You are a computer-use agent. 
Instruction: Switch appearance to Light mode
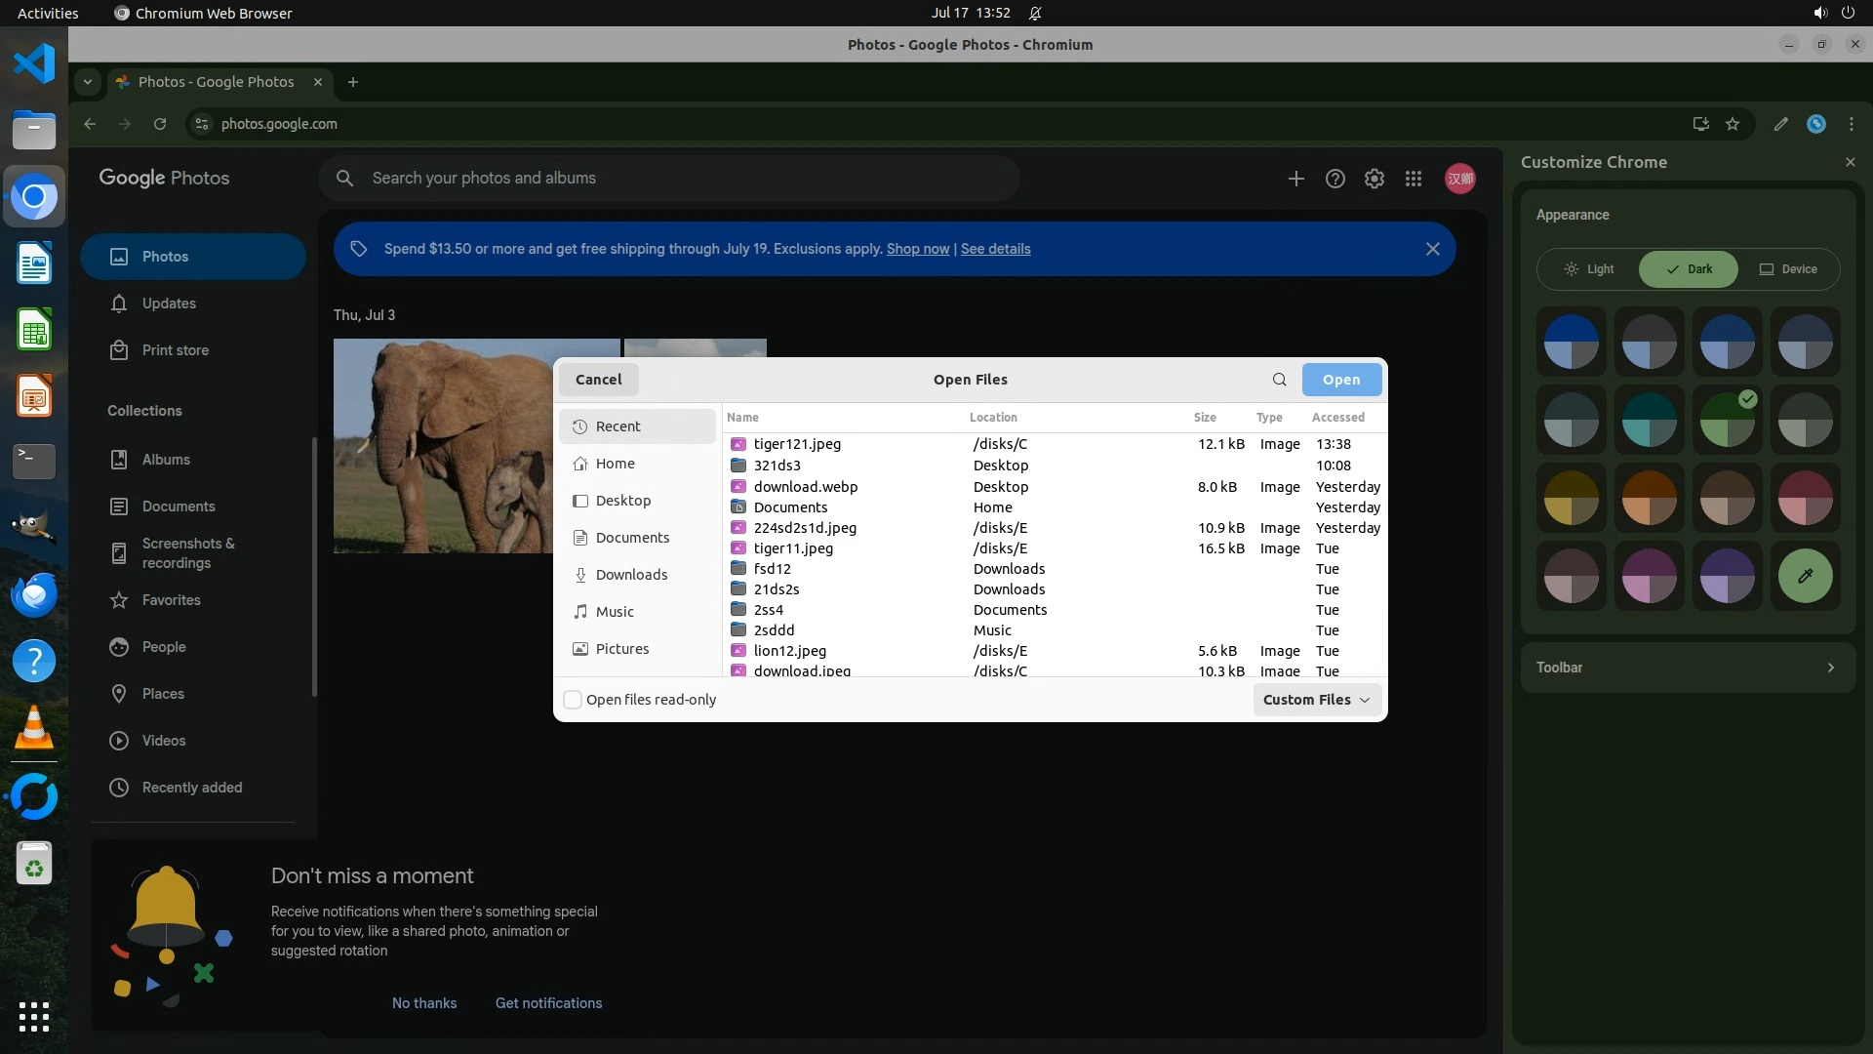click(x=1589, y=269)
